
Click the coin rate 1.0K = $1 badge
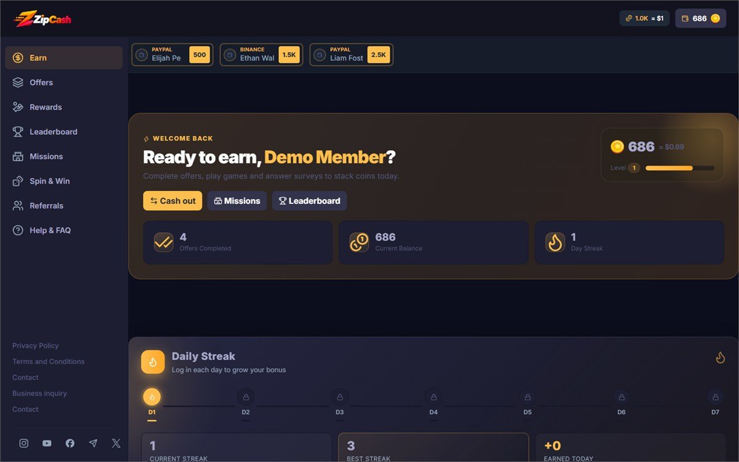click(644, 18)
